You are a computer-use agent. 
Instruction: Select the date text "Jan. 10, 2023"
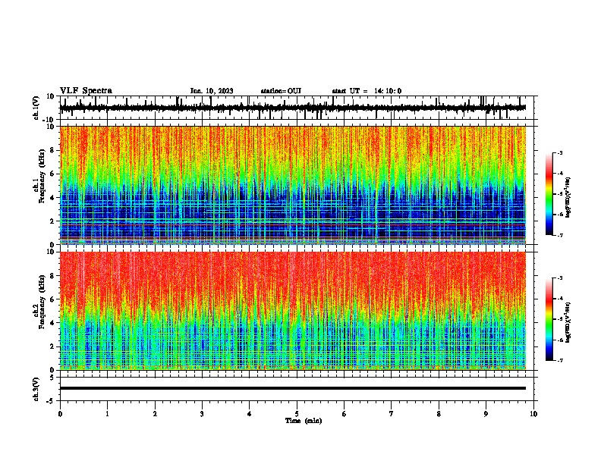pyautogui.click(x=212, y=91)
